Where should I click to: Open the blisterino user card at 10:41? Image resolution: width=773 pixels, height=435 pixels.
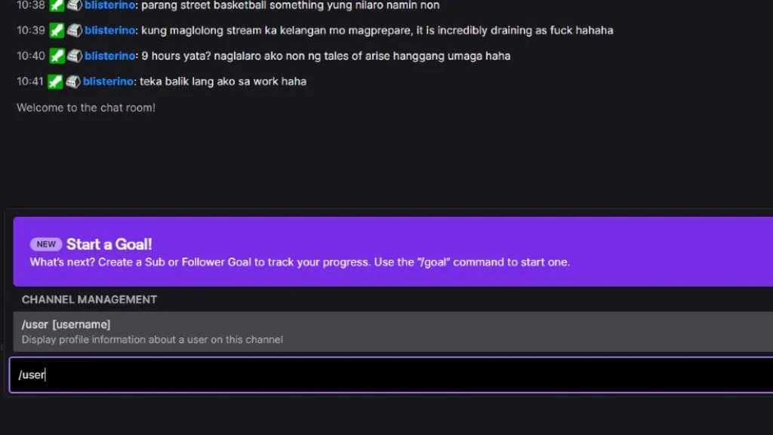click(x=108, y=82)
